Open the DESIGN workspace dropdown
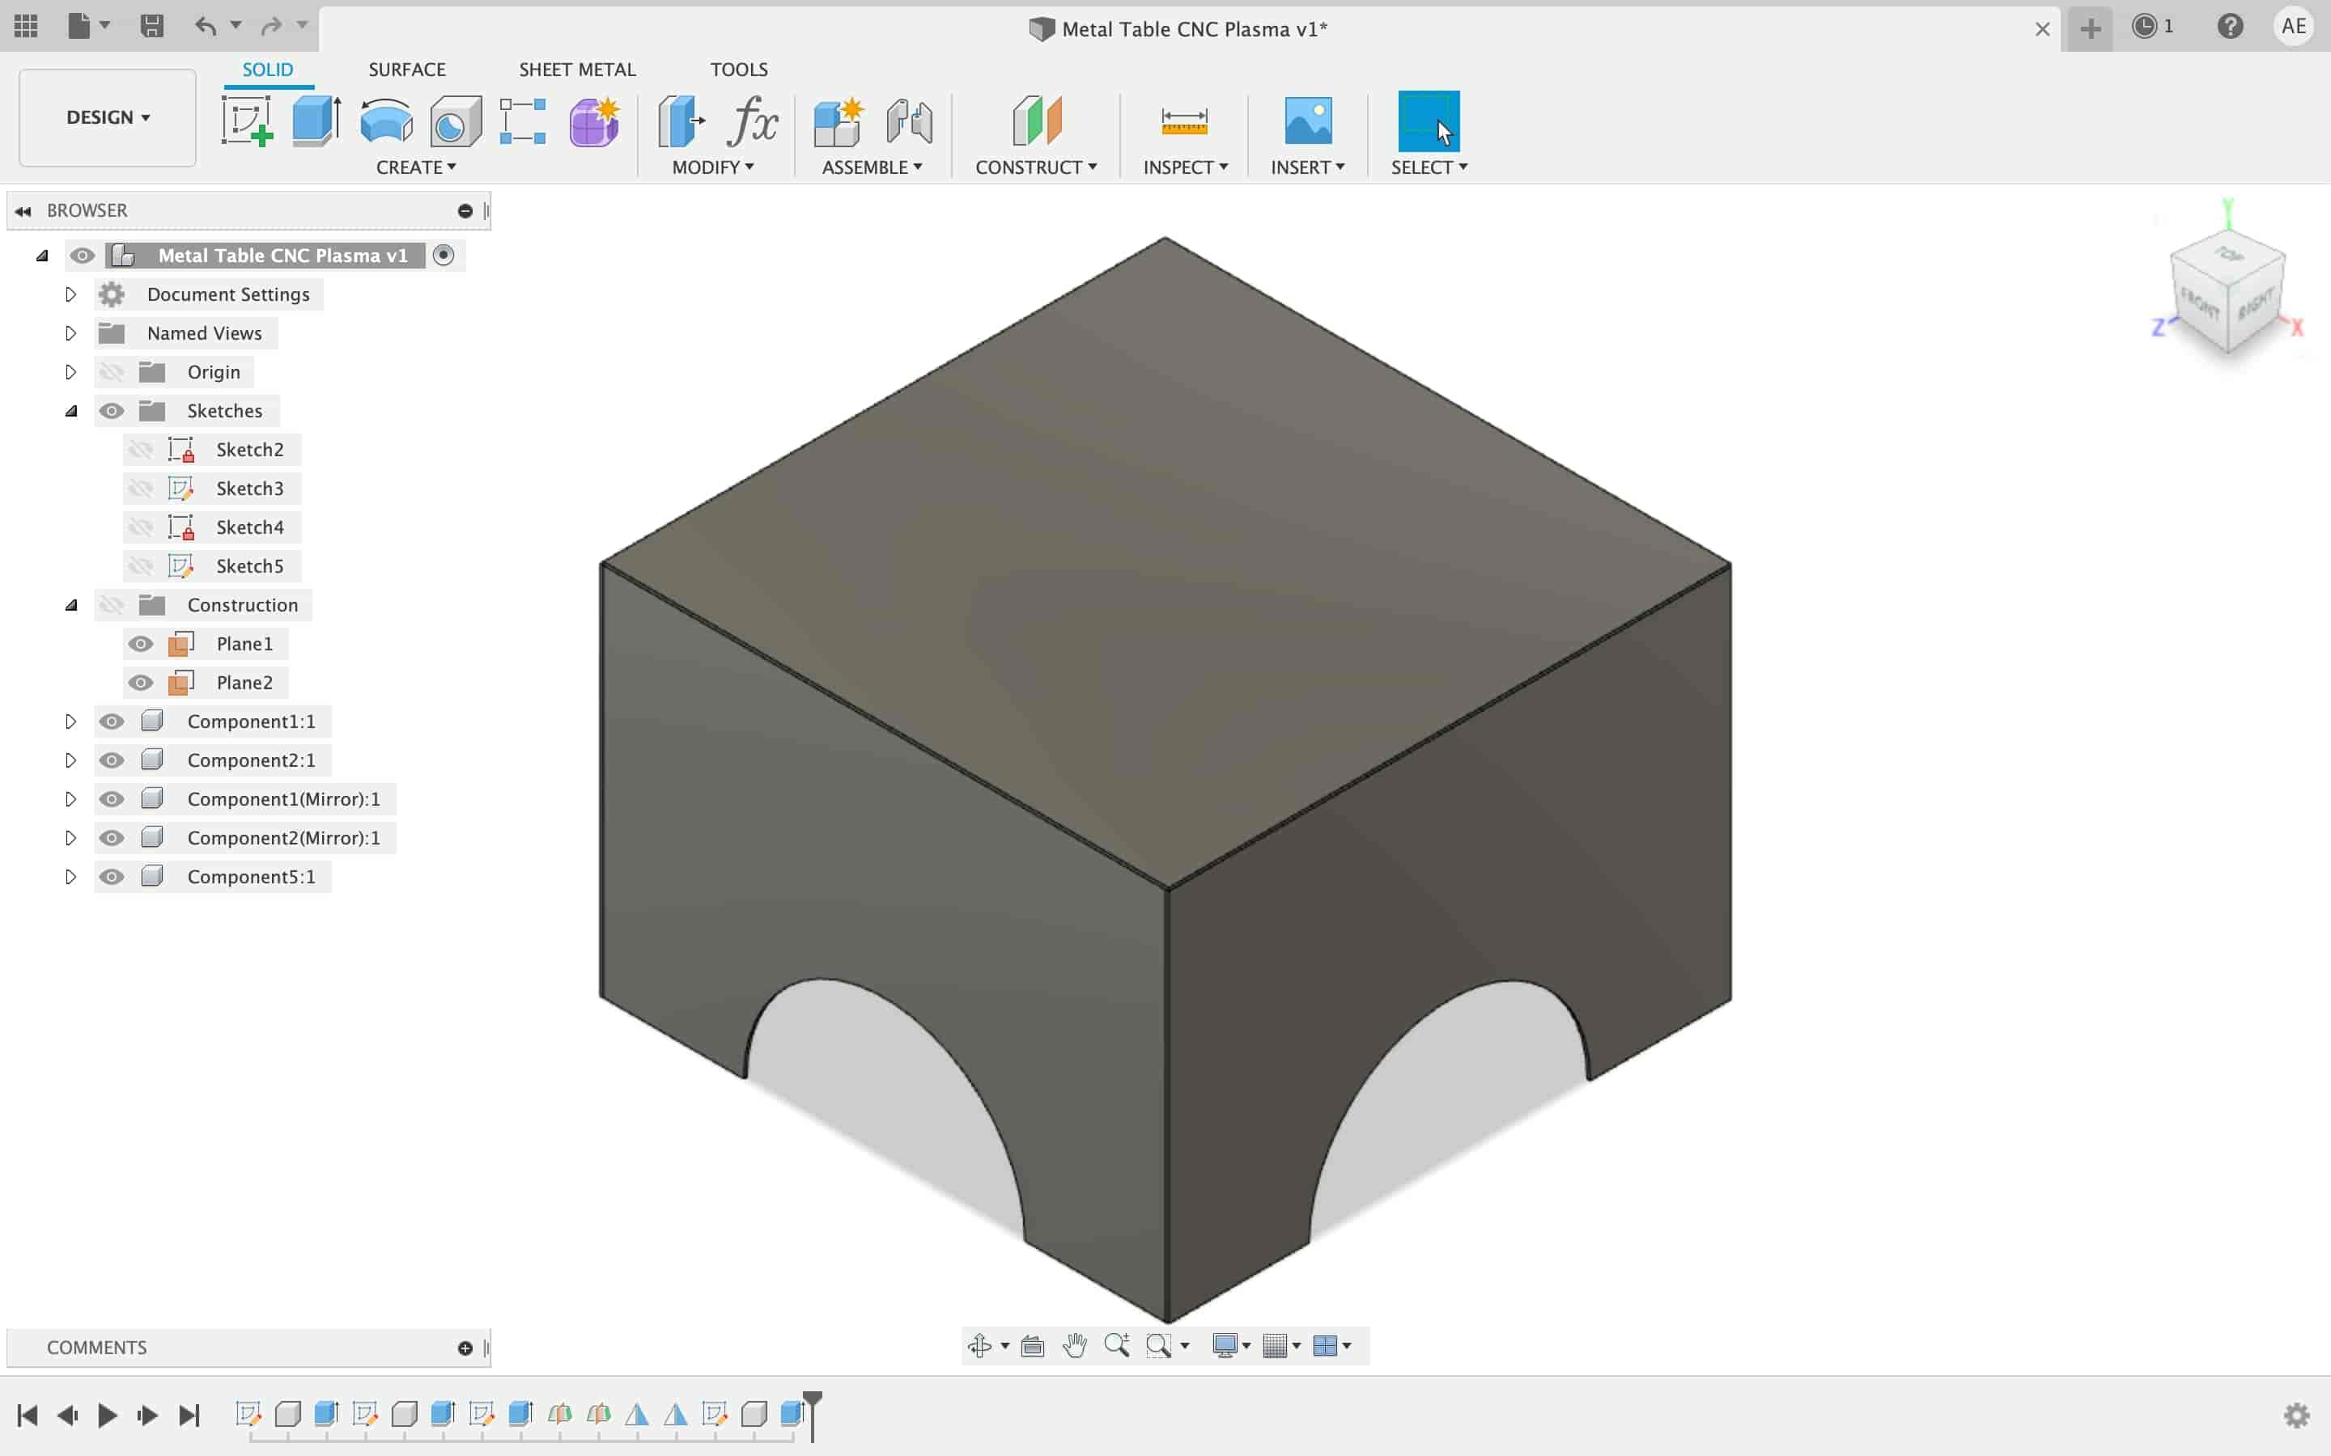The height and width of the screenshot is (1456, 2331). [108, 117]
